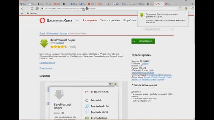Click the SaveFrom.net green arrow toolbar icon
214x120 pixels.
(x=186, y=9)
